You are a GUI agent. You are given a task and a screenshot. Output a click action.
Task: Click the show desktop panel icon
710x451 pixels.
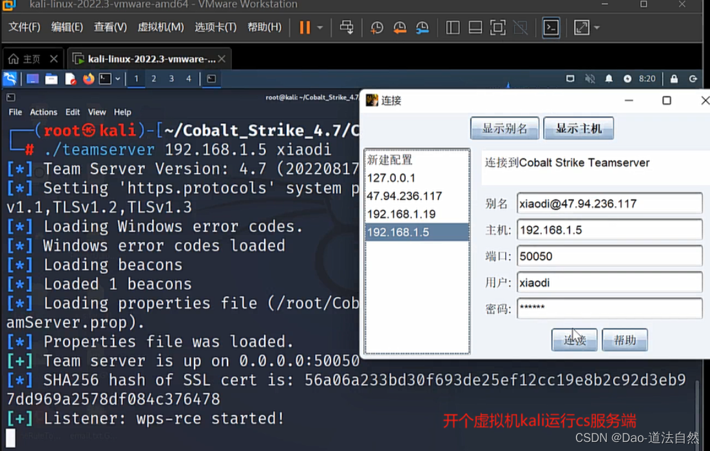(33, 79)
